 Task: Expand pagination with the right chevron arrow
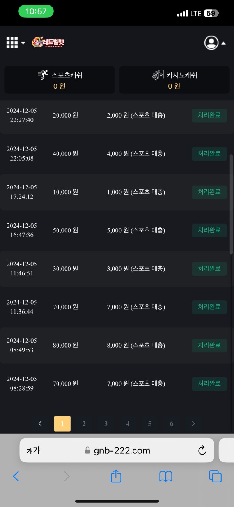(x=193, y=423)
